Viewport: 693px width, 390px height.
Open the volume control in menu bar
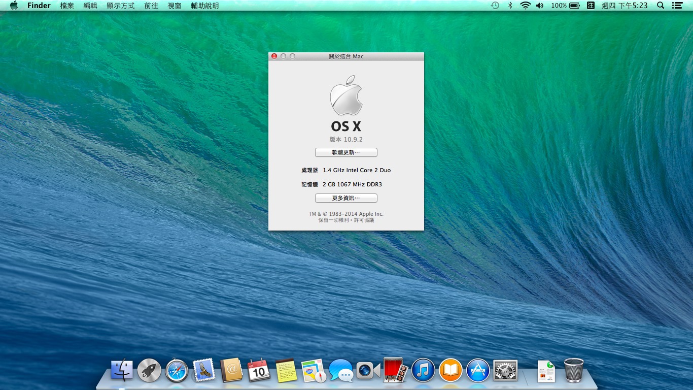click(x=539, y=6)
